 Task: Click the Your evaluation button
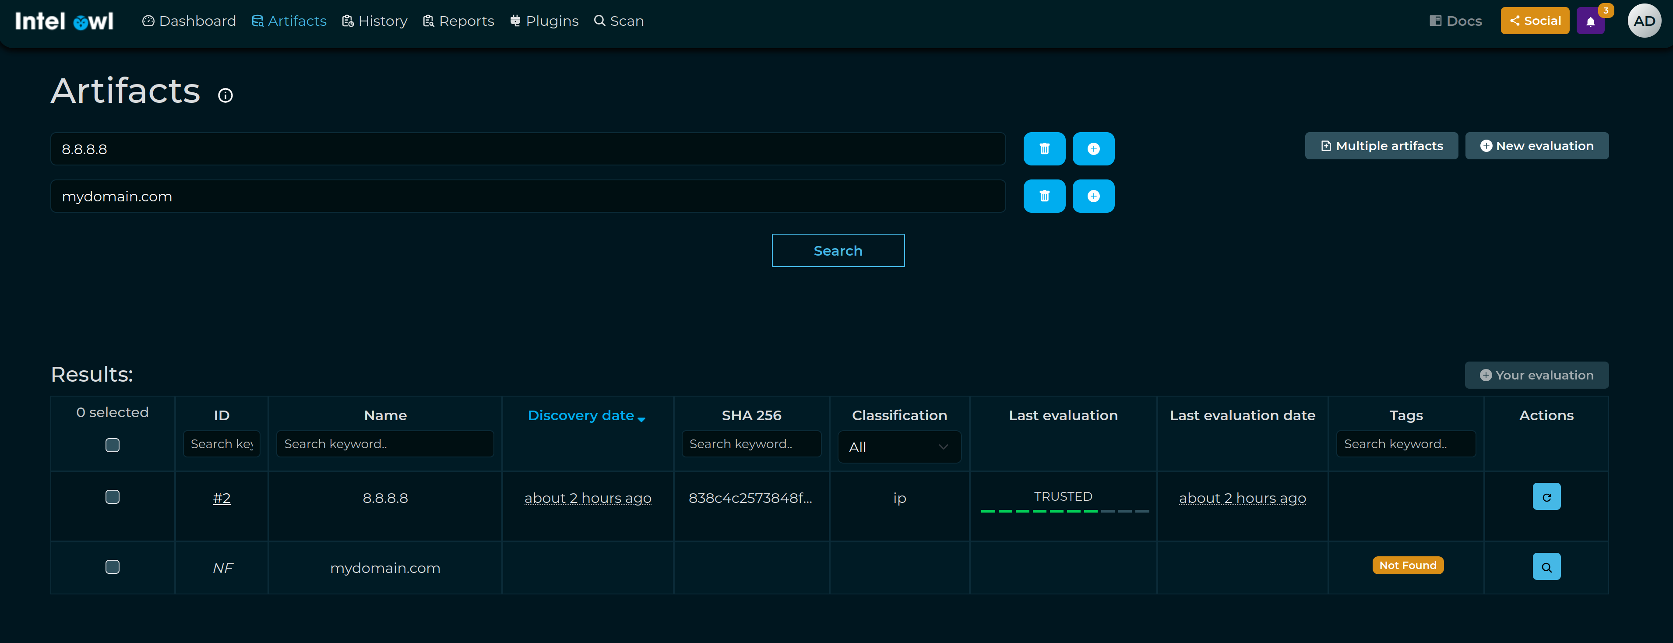tap(1537, 376)
